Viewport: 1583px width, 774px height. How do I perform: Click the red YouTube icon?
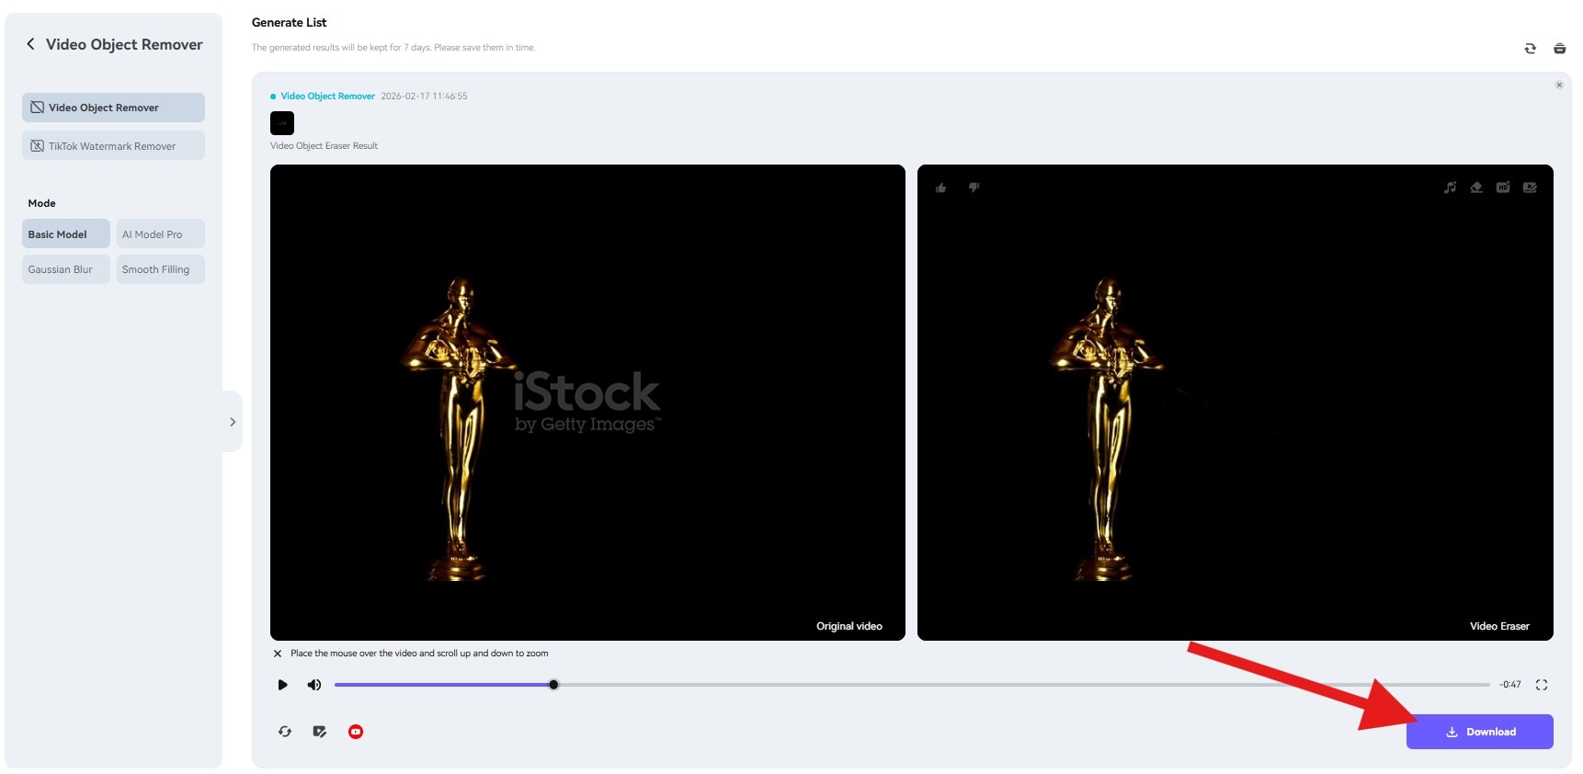click(356, 732)
